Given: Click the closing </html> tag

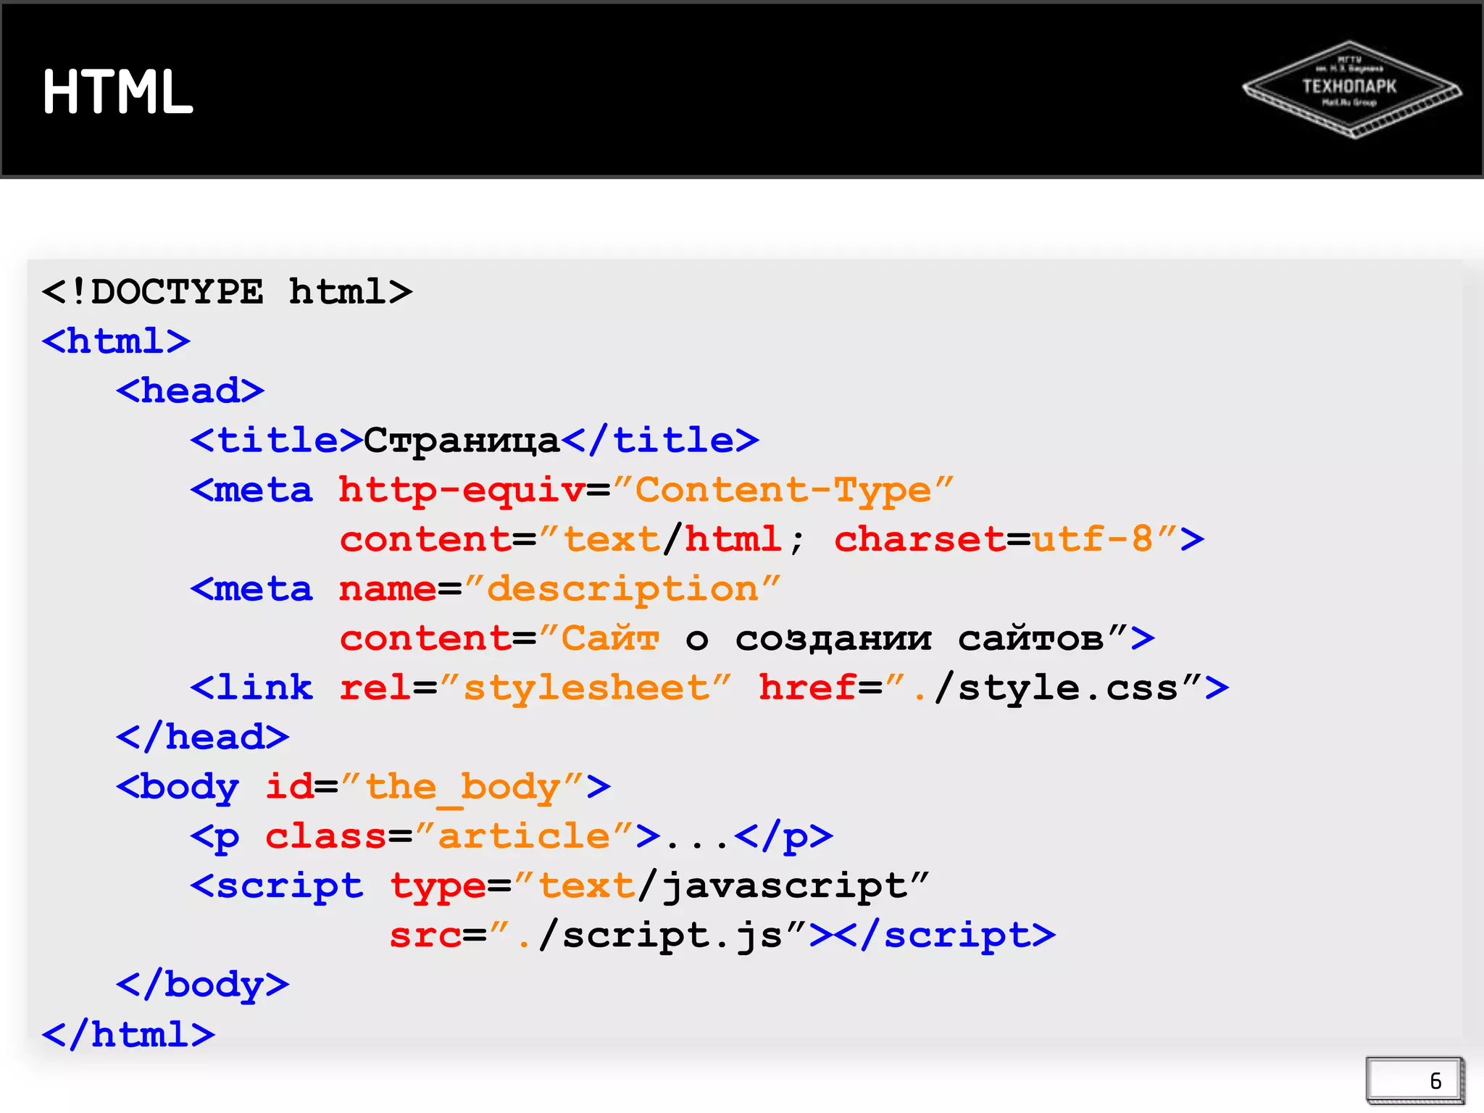Looking at the screenshot, I should (x=128, y=1034).
